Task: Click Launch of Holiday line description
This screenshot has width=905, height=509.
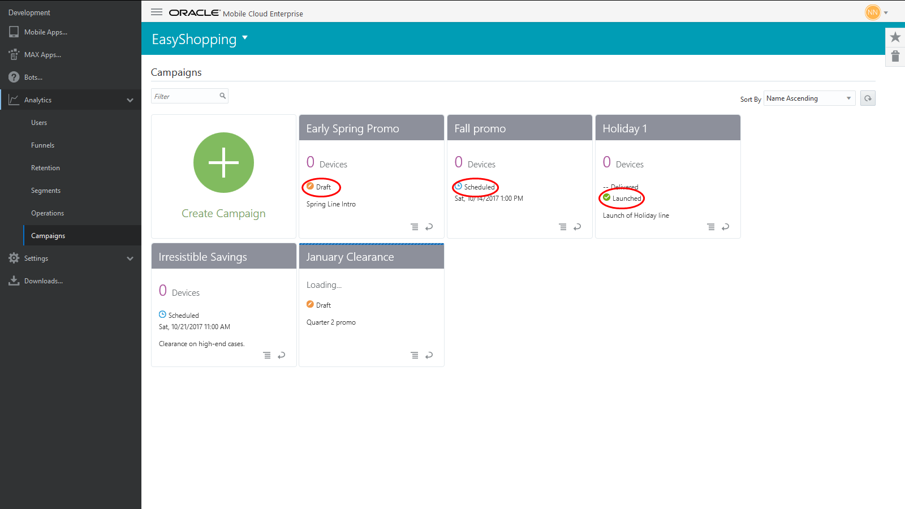Action: coord(636,215)
